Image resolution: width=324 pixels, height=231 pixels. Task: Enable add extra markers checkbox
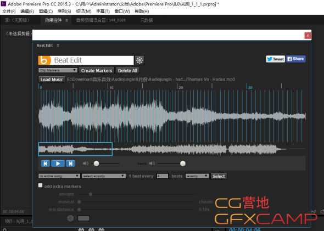40,185
